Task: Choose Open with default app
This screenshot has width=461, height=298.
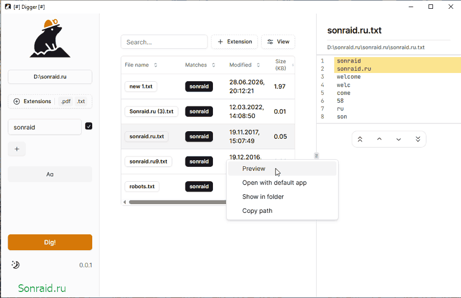Action: 282,183
